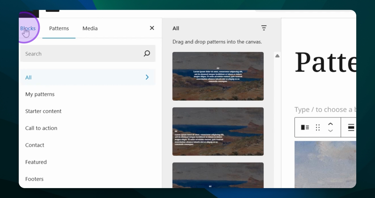Move the block up

click(x=330, y=124)
